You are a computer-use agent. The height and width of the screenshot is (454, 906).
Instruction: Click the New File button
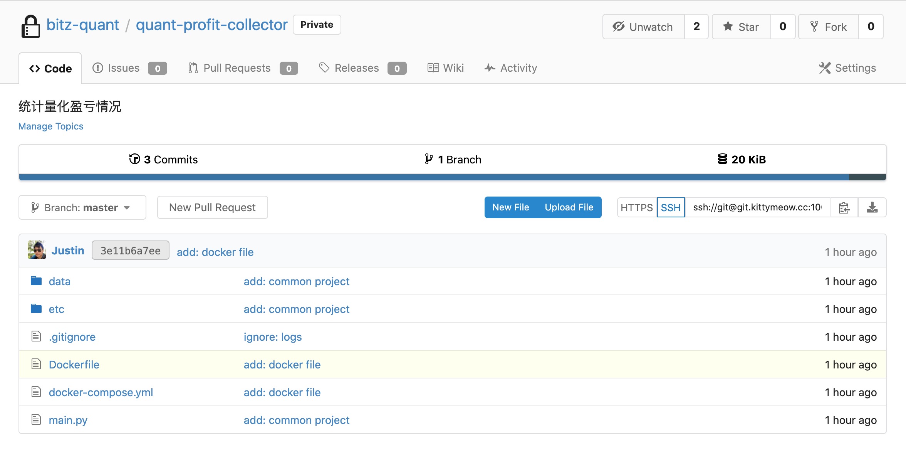pyautogui.click(x=511, y=207)
